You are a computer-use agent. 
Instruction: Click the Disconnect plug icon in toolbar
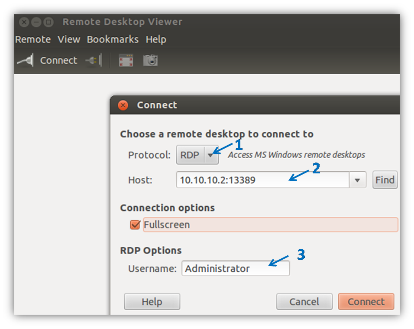[94, 60]
